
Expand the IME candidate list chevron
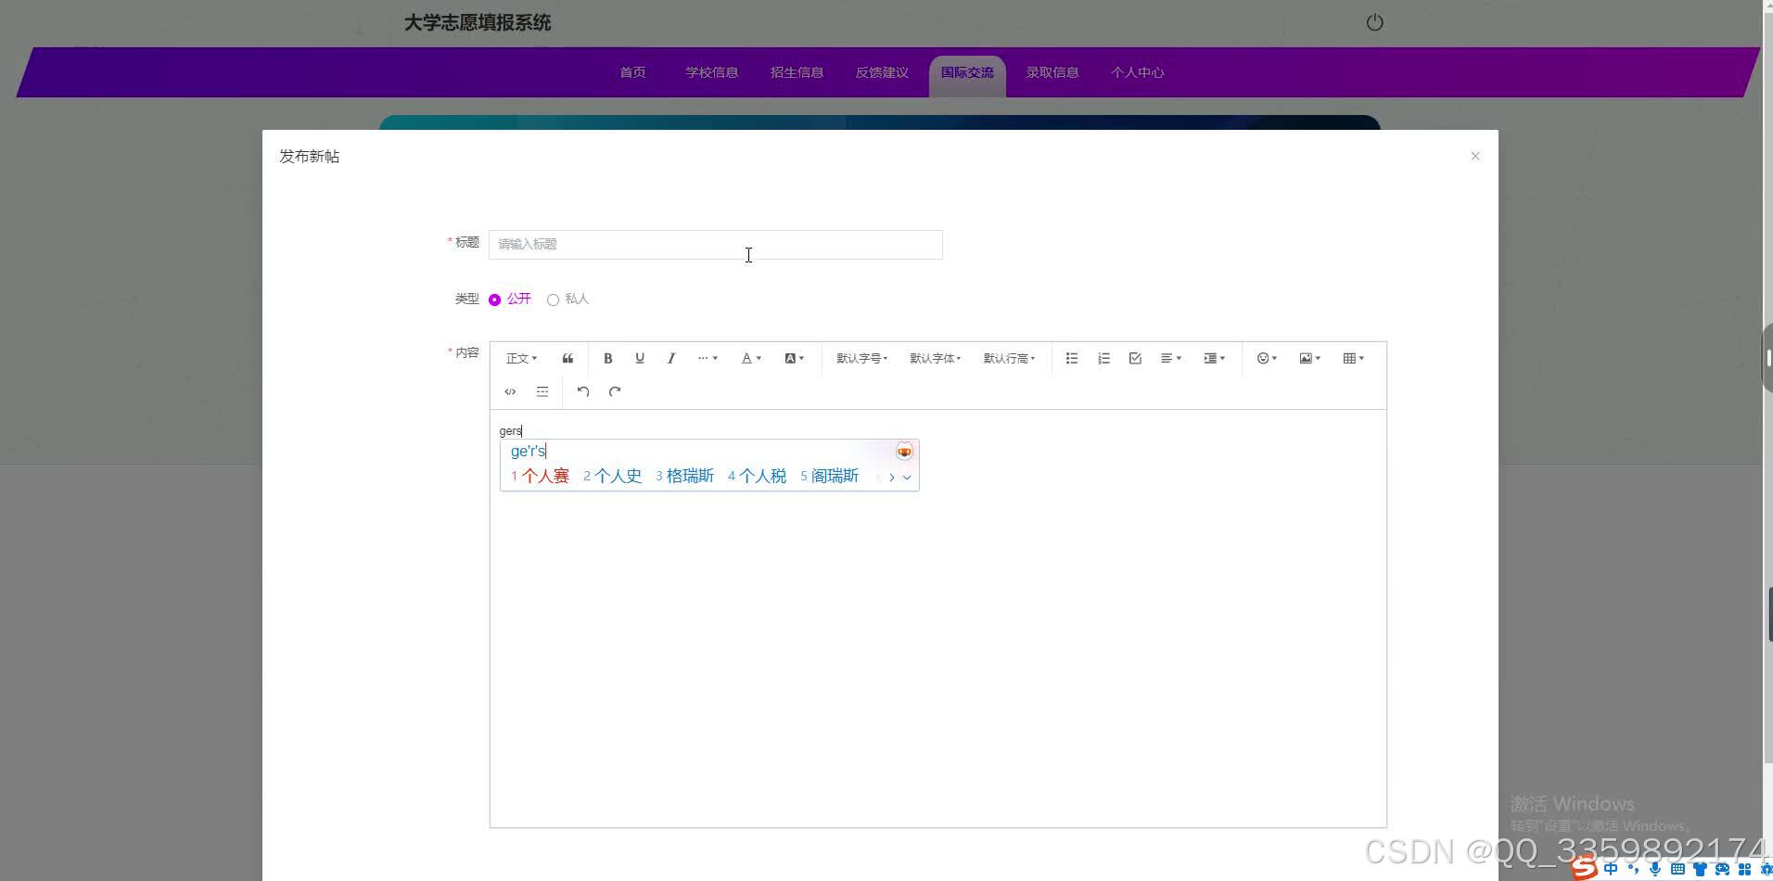(x=907, y=478)
